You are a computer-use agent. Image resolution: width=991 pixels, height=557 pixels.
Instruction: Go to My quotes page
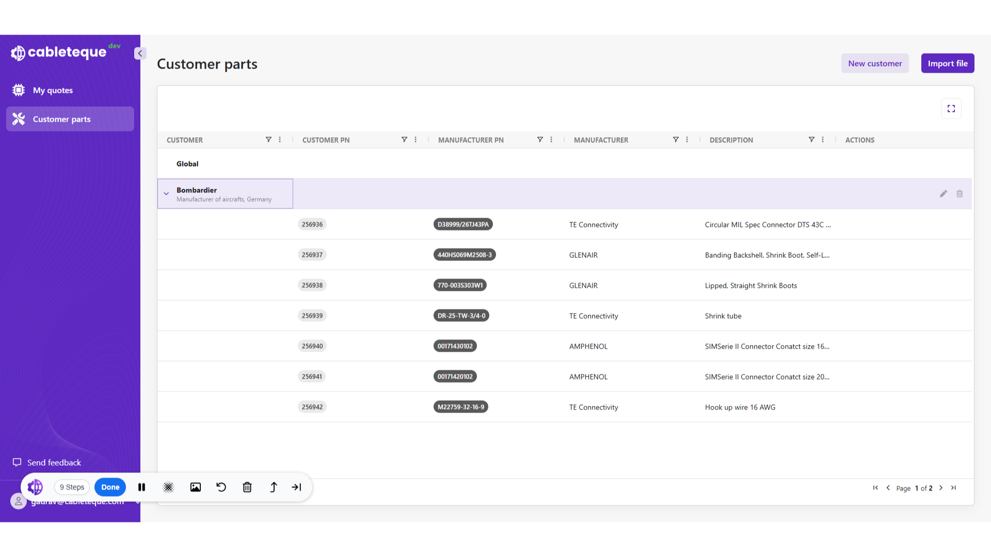coord(53,90)
